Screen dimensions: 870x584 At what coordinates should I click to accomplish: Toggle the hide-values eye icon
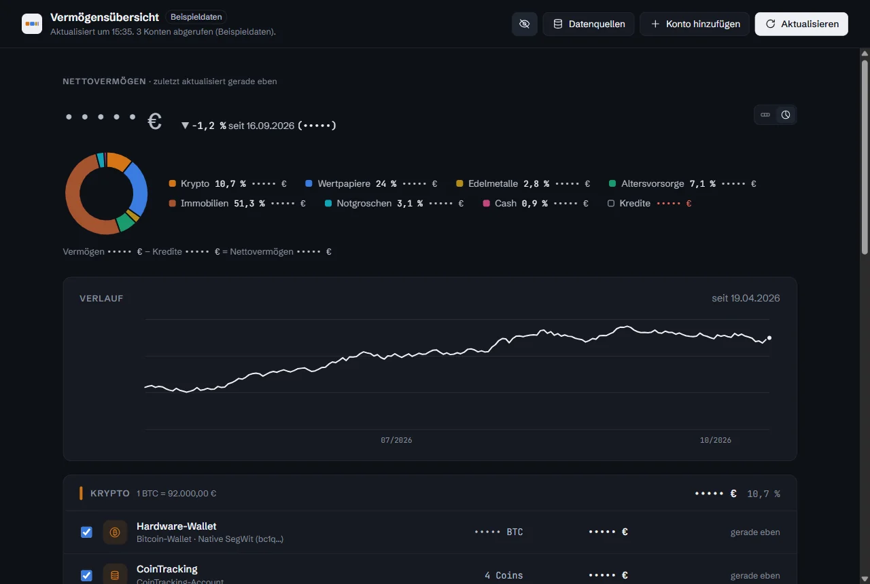coord(524,24)
